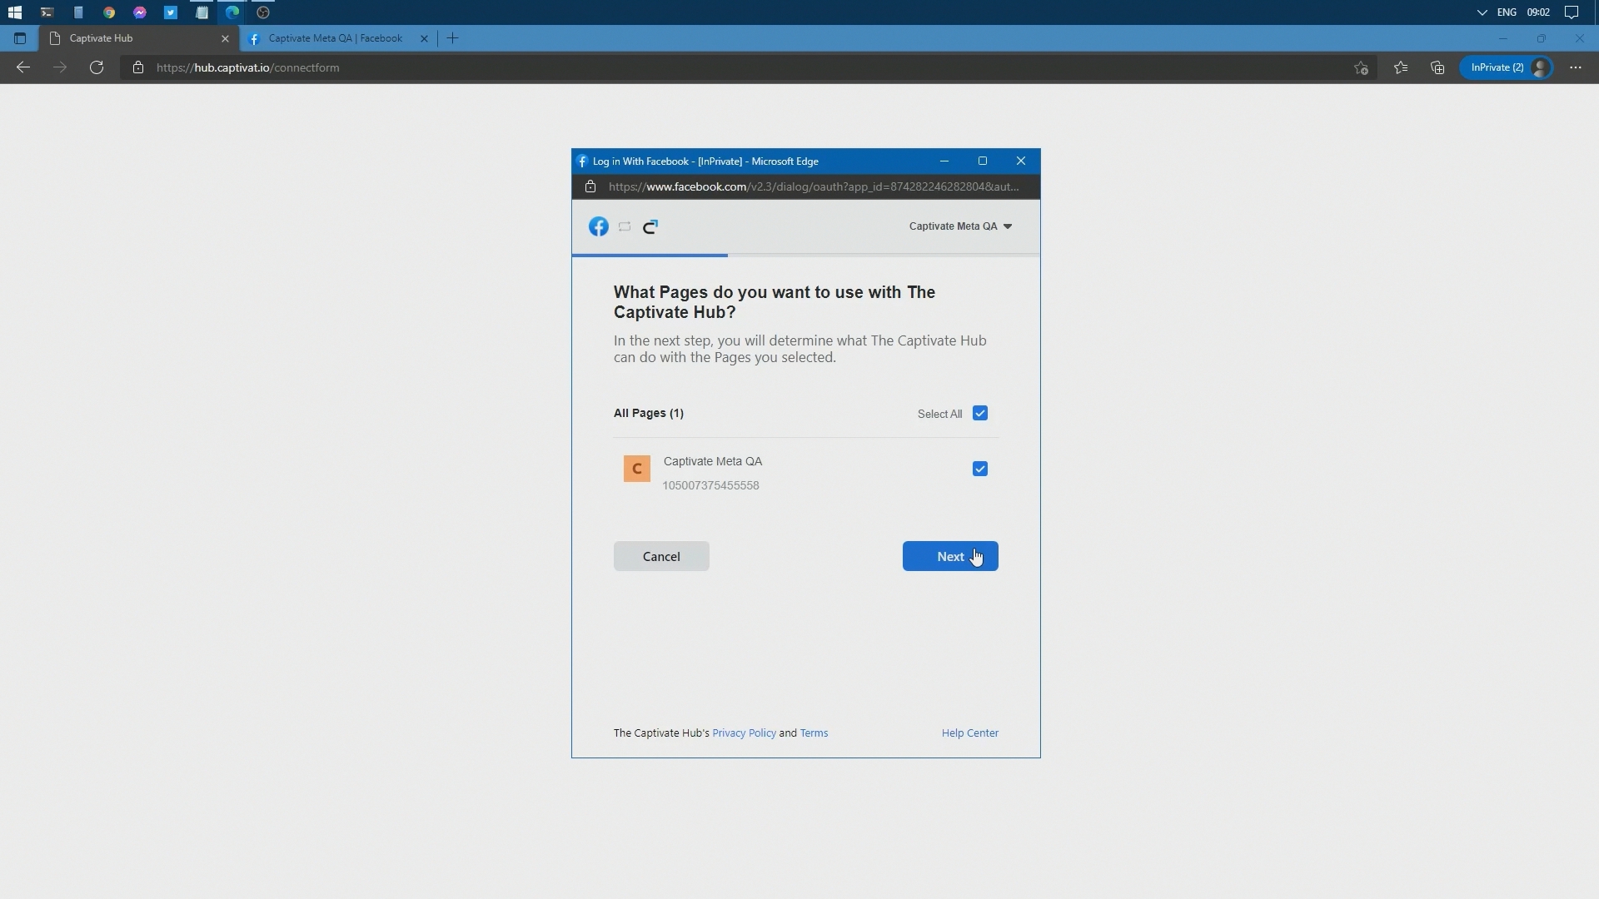Show hidden system tray icons
Image resolution: width=1599 pixels, height=899 pixels.
(x=1482, y=12)
